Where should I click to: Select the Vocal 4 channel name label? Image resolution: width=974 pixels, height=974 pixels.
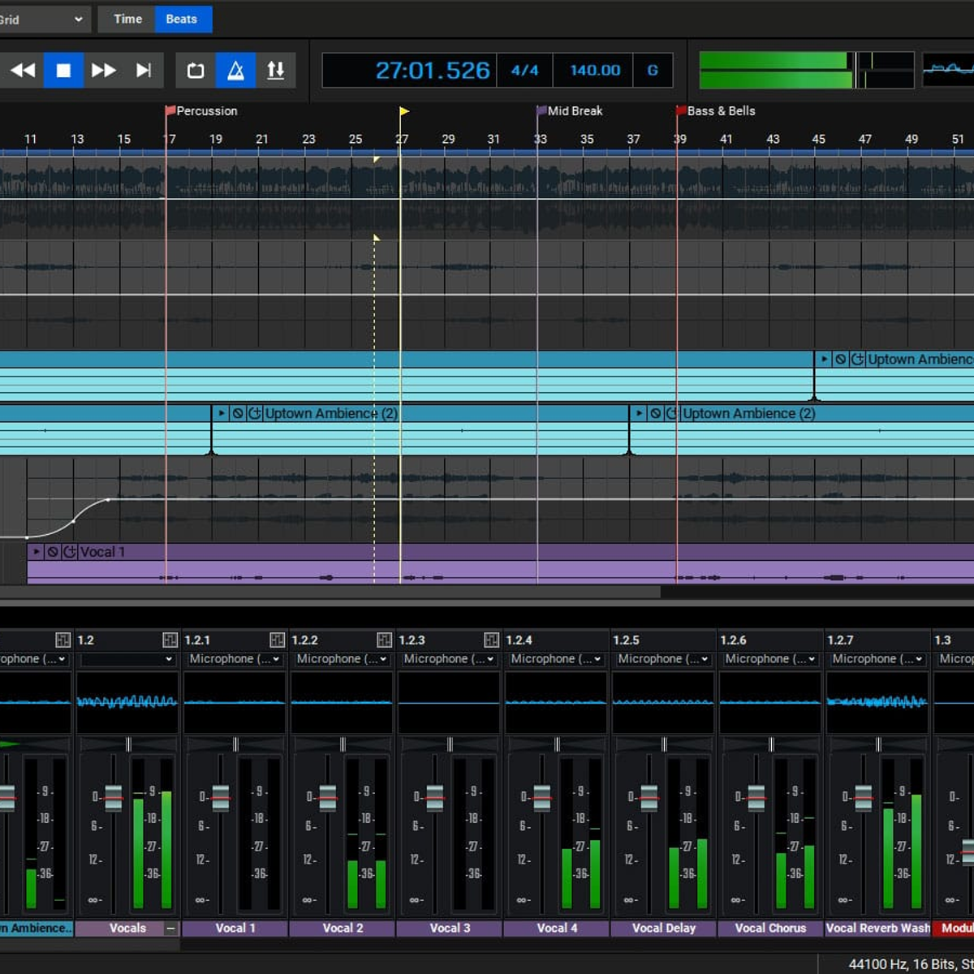[x=556, y=928]
